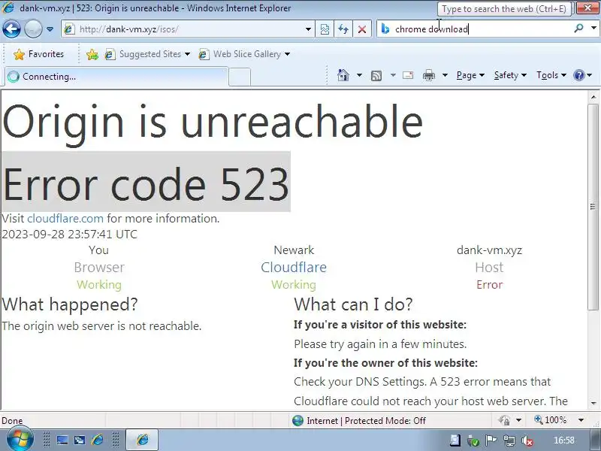Click the Read Mail envelope icon
601x451 pixels.
[x=408, y=75]
